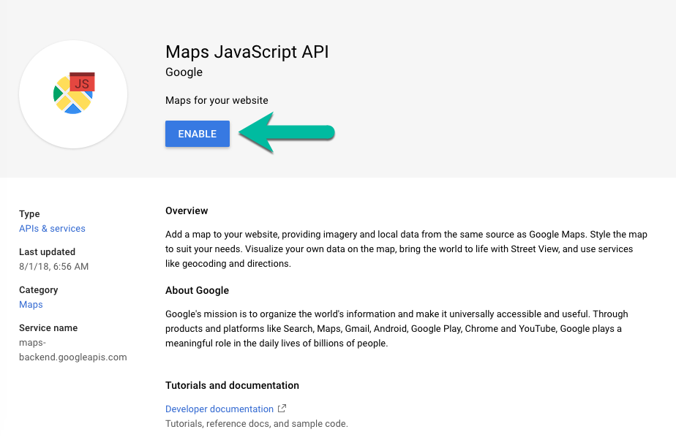Open the APIs & services type link

pos(52,229)
